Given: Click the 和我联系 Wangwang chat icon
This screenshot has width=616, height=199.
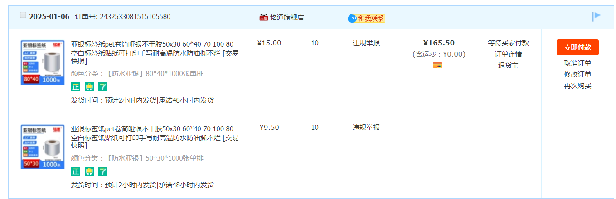Looking at the screenshot, I should [x=366, y=18].
